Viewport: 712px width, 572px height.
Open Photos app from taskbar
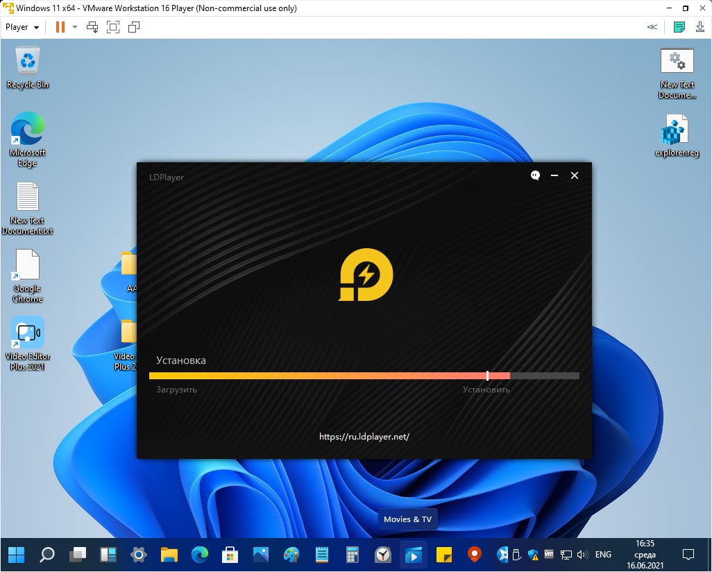point(261,554)
